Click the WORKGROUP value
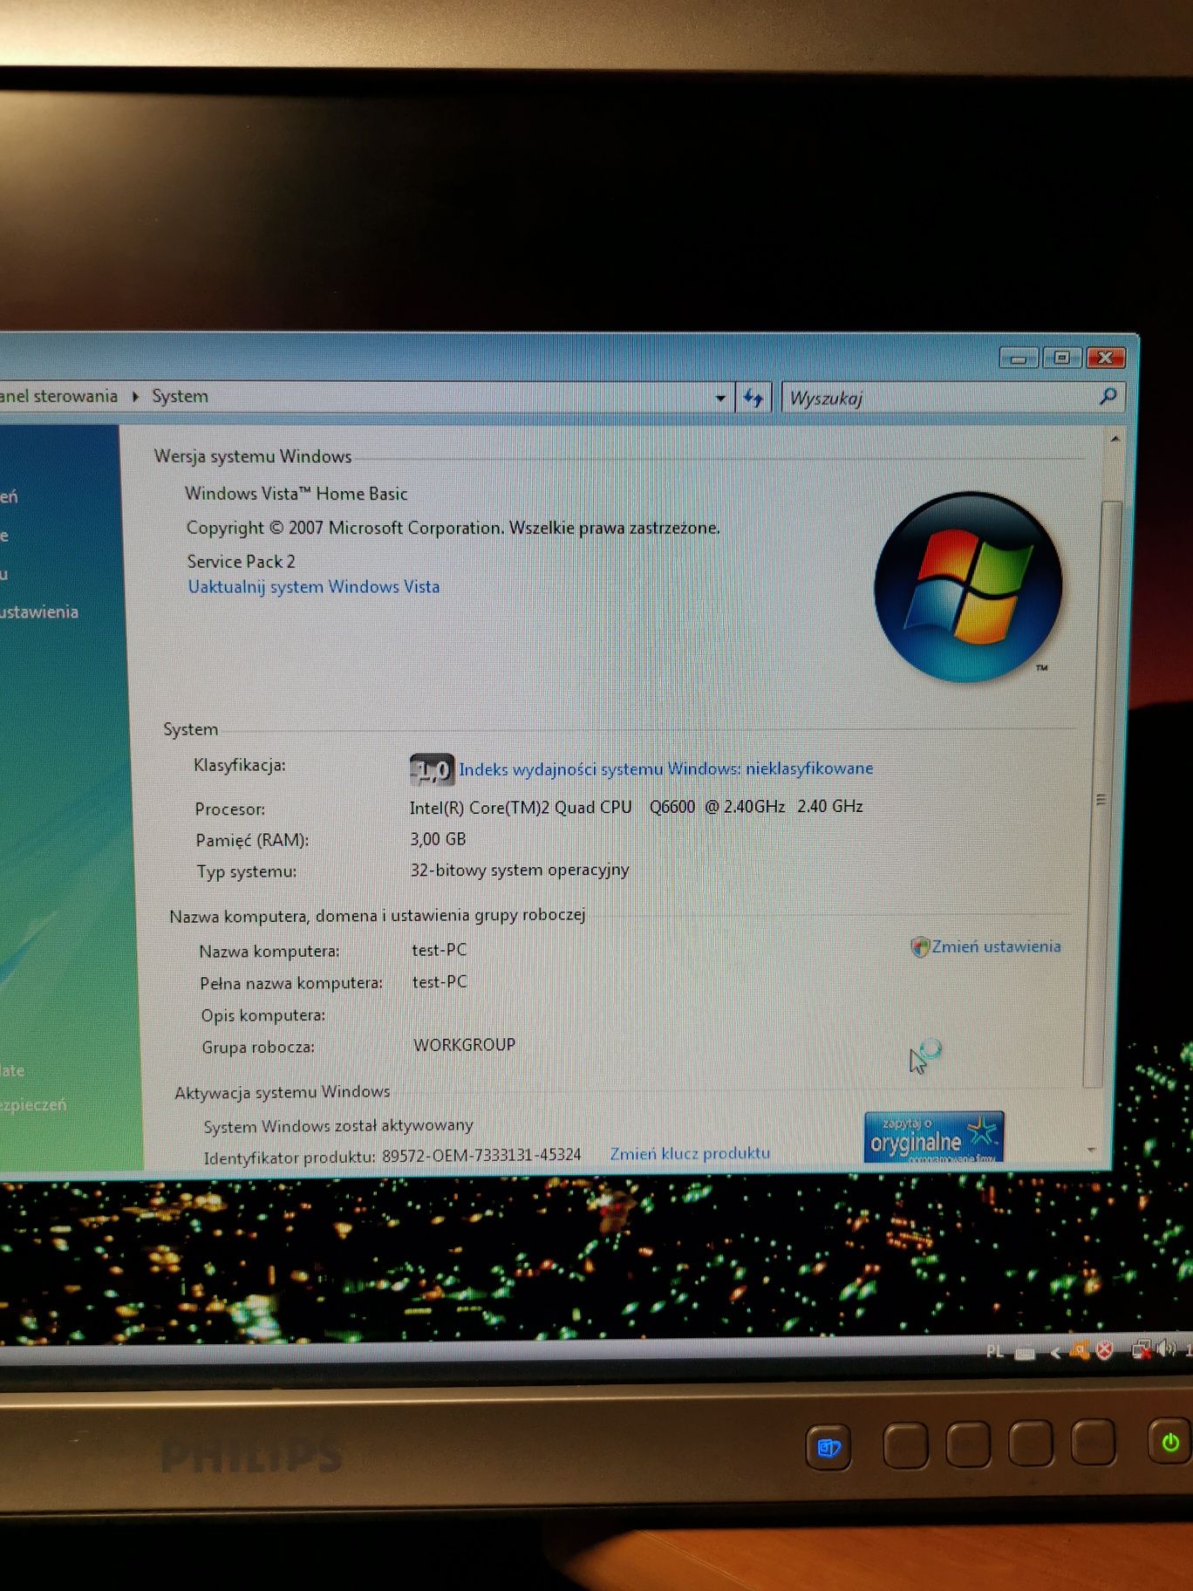1193x1591 pixels. coord(464,1045)
